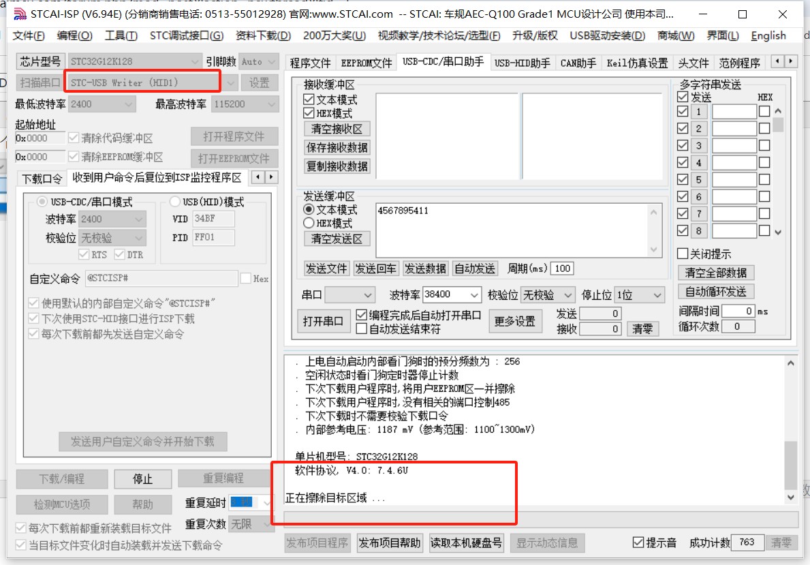The width and height of the screenshot is (810, 565).
Task: Click multi-string list scrollbar thumb
Action: coord(778,125)
